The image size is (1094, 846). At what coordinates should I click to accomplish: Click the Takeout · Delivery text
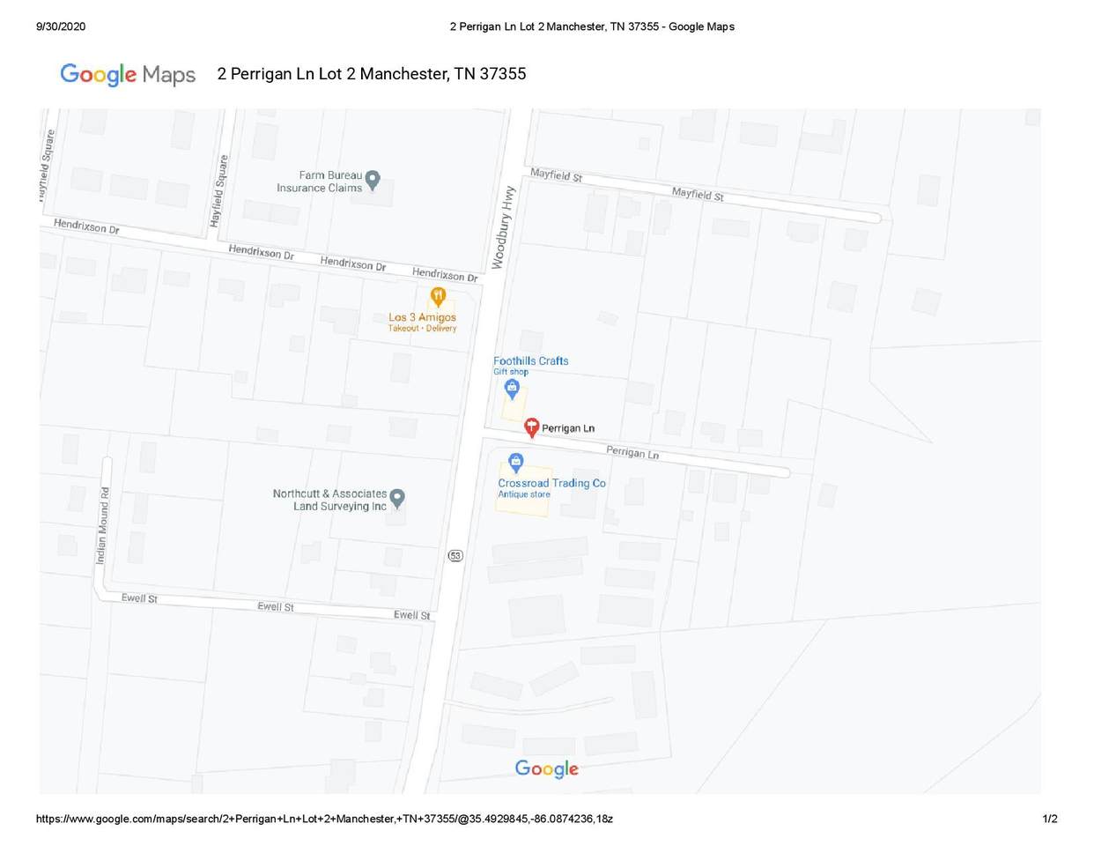click(423, 329)
